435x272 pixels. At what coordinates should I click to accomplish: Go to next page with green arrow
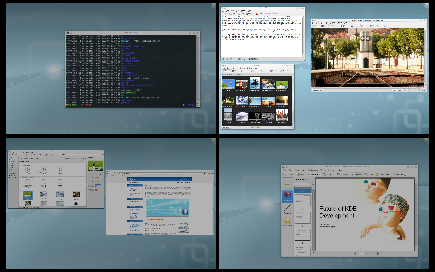click(x=378, y=253)
